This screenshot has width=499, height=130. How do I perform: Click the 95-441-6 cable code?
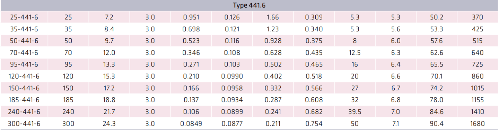click(24, 64)
